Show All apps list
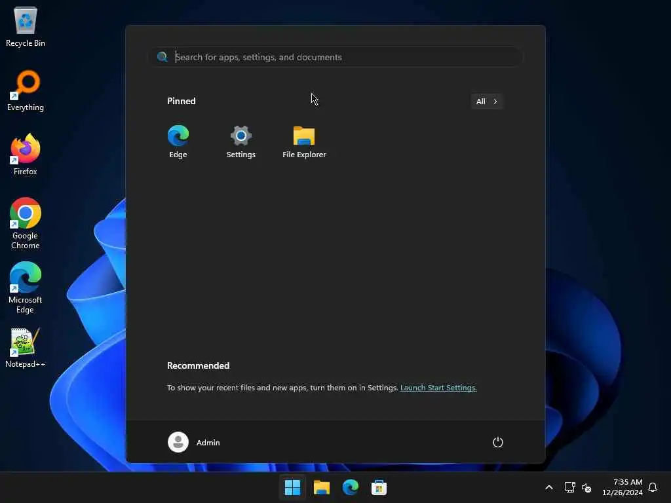671x503 pixels. [487, 102]
